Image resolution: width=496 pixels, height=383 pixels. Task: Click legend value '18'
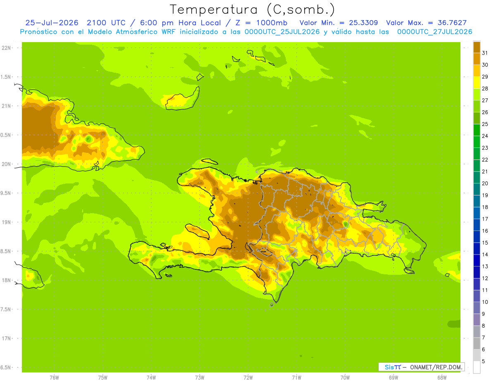point(485,207)
